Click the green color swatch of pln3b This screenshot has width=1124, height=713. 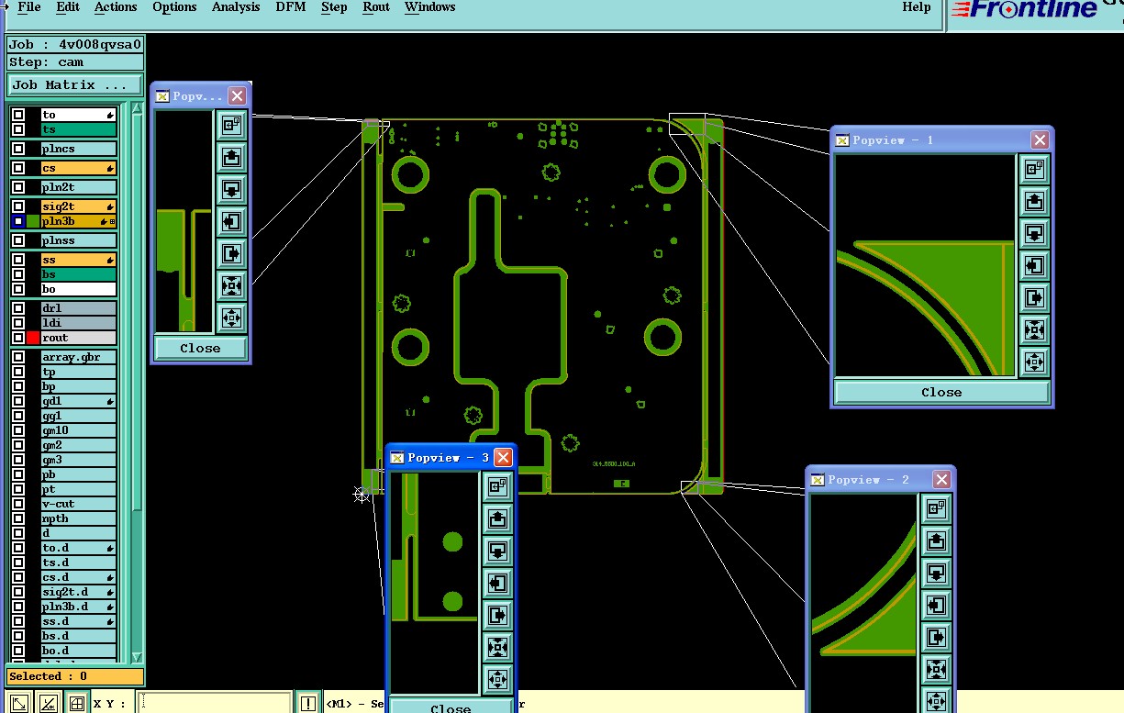point(33,221)
